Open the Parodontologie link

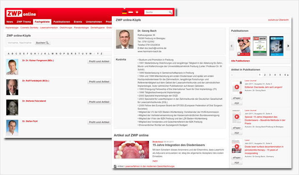pos(81,27)
